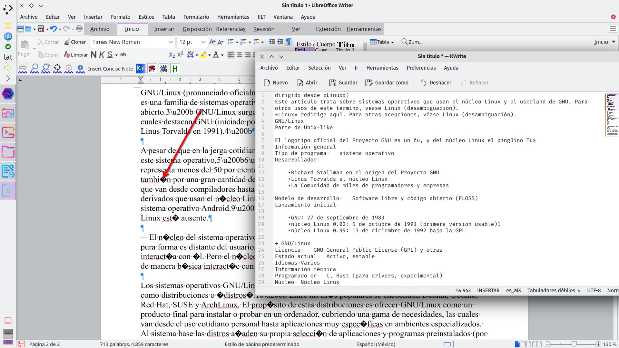Click the green H icon
The image size is (619, 348).
(175, 68)
